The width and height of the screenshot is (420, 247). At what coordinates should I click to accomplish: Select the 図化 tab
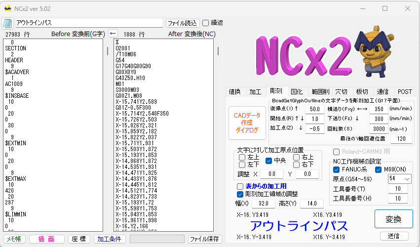(297, 91)
